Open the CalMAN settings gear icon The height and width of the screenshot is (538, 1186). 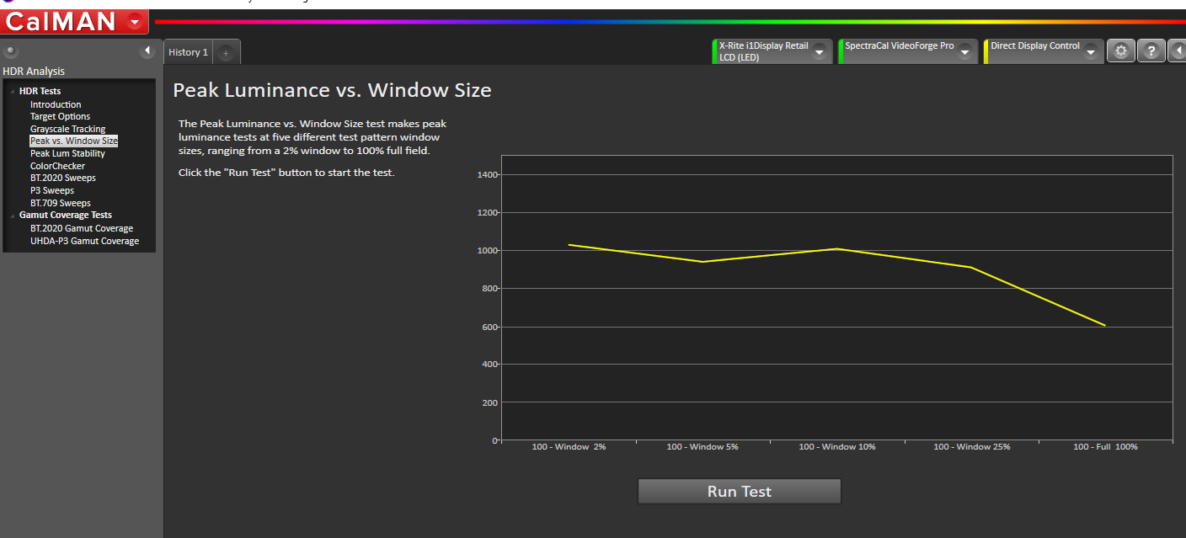[1120, 51]
